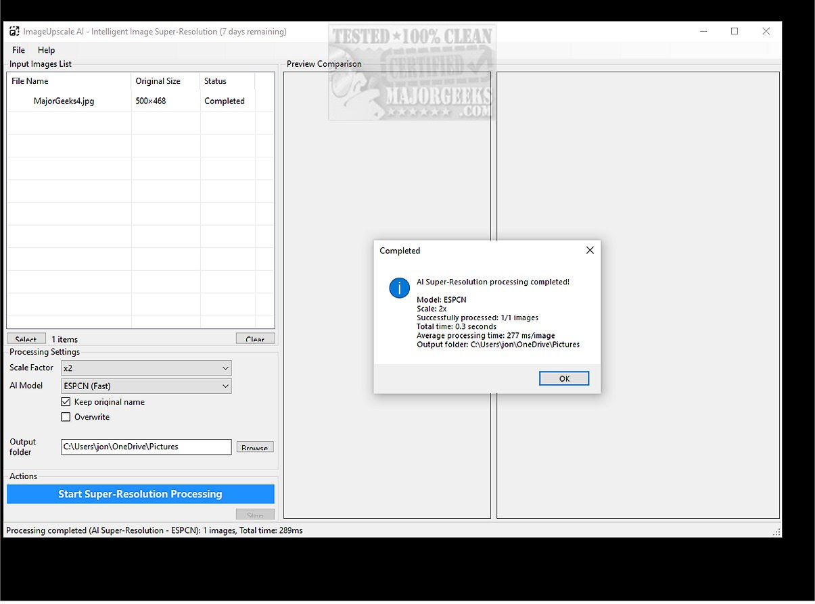
Task: Minimize the ImageUpscale AI window
Action: click(x=703, y=31)
